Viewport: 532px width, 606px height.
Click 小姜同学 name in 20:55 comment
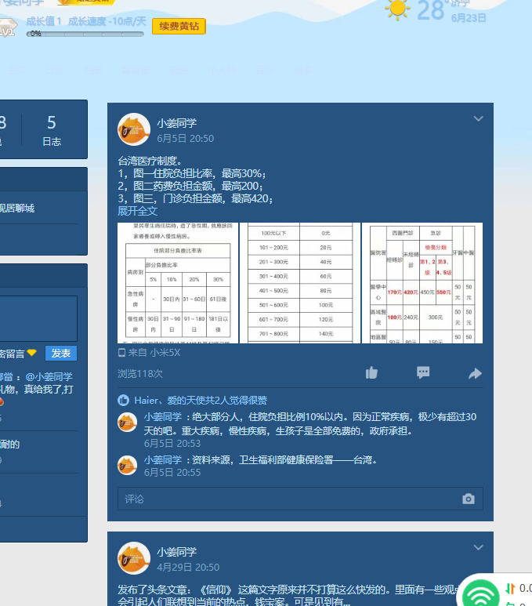coord(163,460)
